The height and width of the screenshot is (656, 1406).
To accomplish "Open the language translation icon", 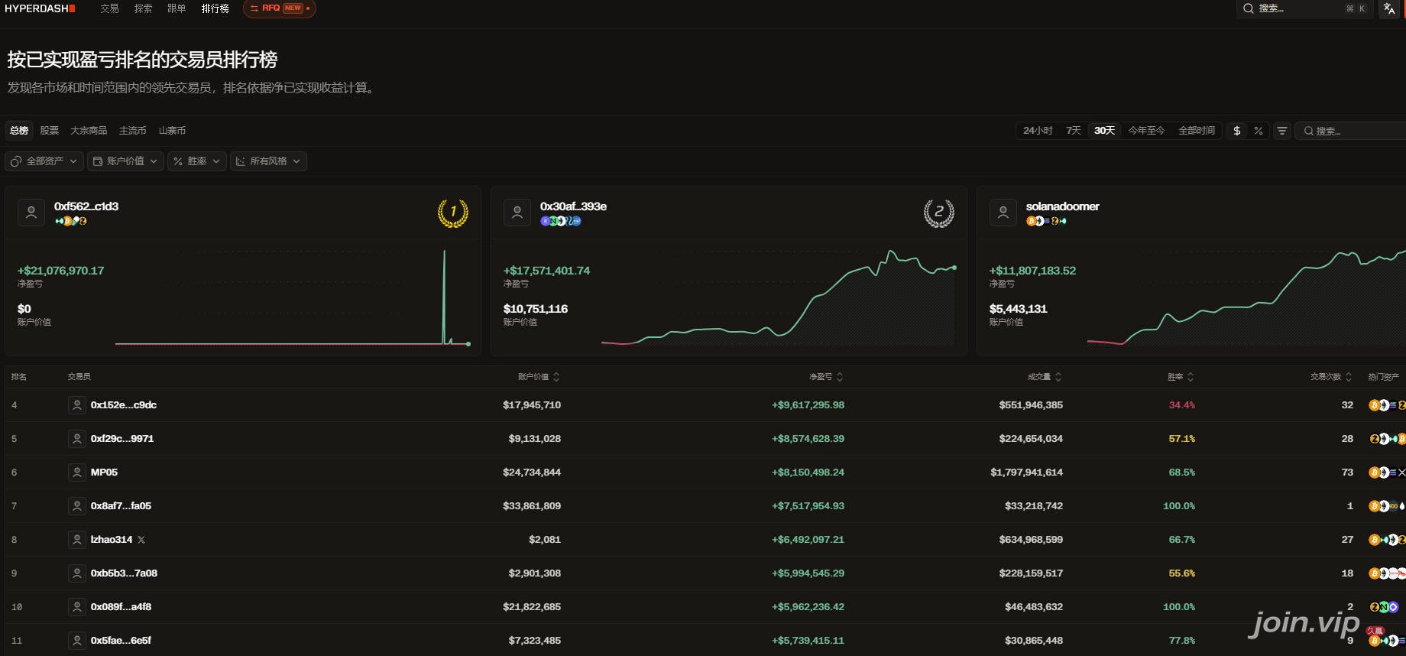I will pyautogui.click(x=1389, y=8).
